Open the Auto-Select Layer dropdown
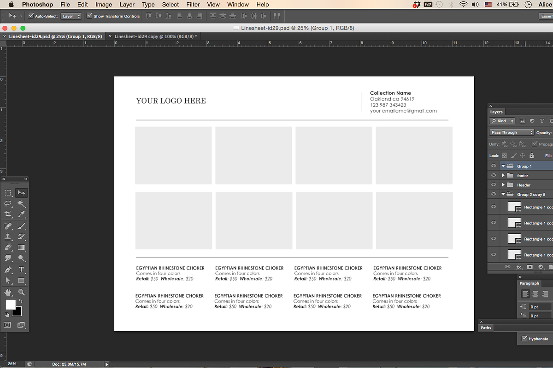Image resolution: width=553 pixels, height=368 pixels. (x=71, y=16)
